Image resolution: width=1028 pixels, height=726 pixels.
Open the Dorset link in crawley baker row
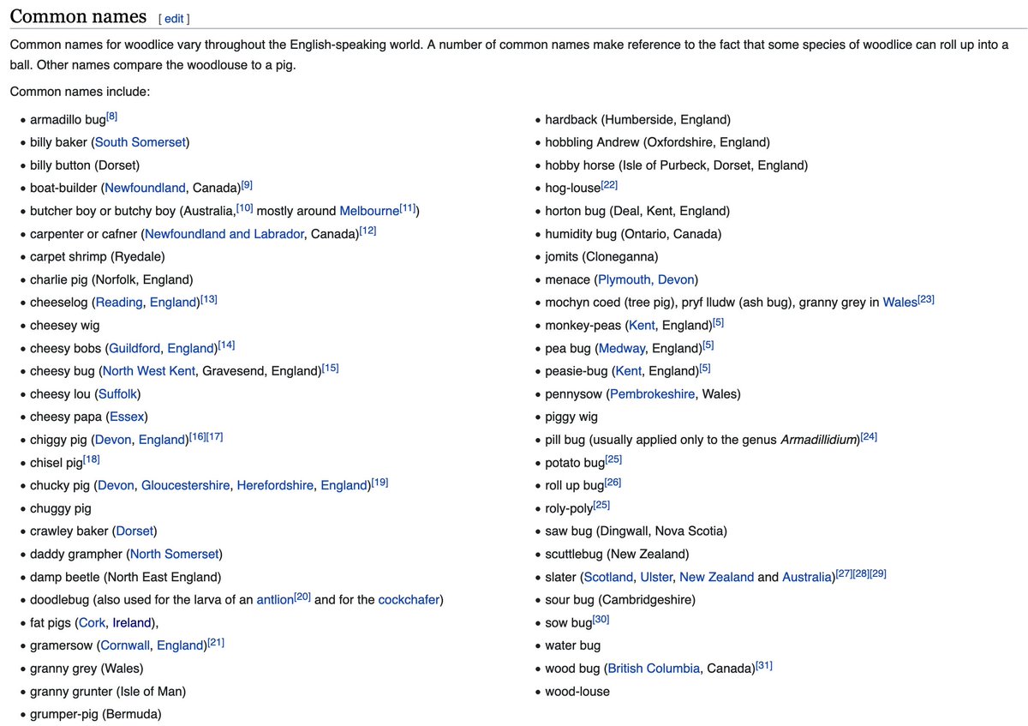click(x=134, y=531)
